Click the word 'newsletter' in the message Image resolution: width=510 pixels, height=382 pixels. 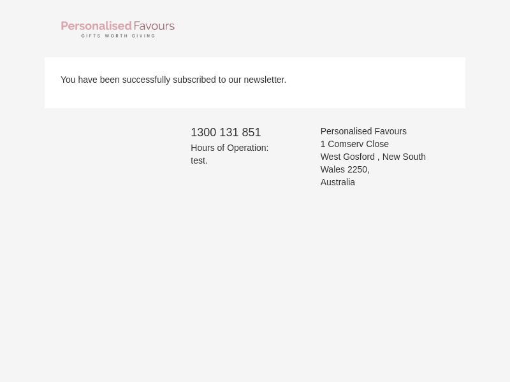(265, 80)
